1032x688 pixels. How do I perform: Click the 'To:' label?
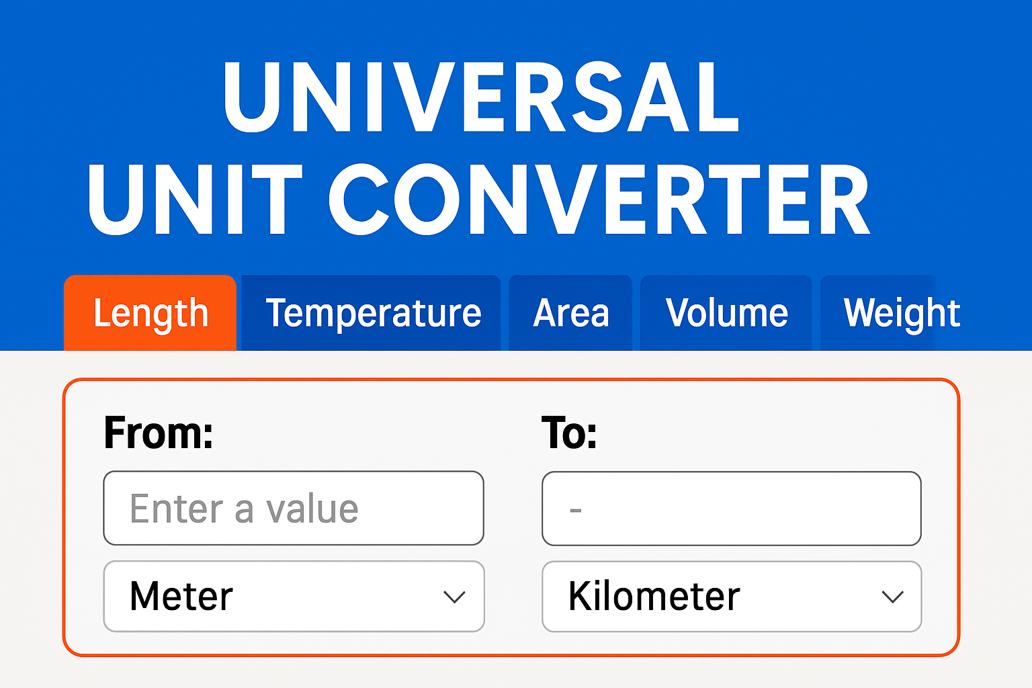click(569, 433)
